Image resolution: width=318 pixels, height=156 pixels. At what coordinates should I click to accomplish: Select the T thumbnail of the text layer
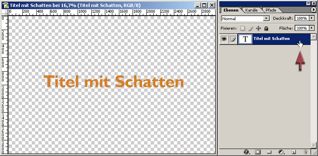click(x=245, y=39)
